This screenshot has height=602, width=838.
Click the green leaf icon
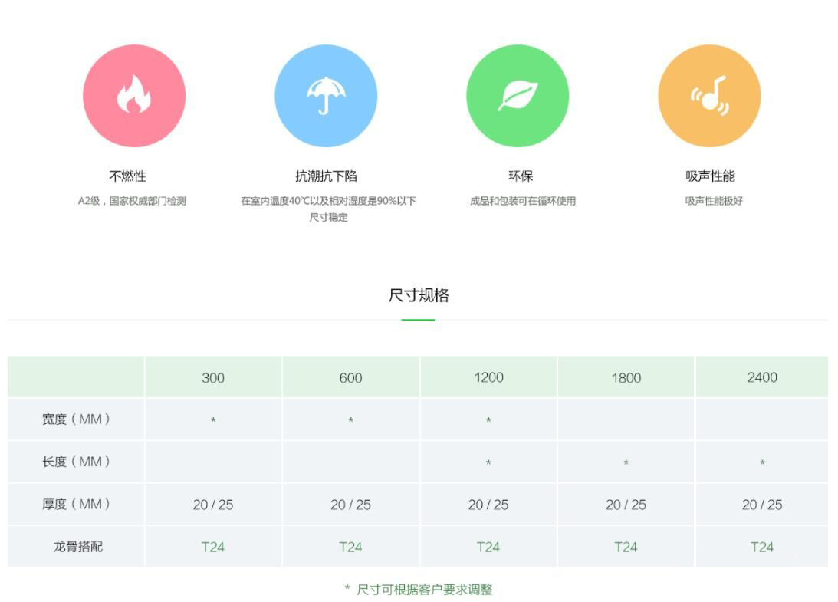(x=518, y=96)
